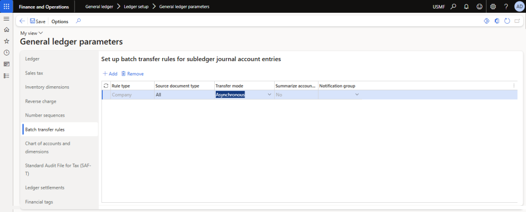Click the help question mark icon

pos(506,6)
